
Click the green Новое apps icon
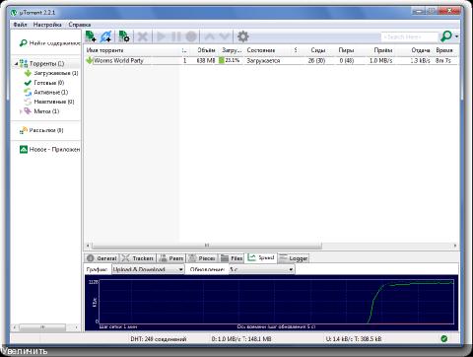click(x=24, y=149)
